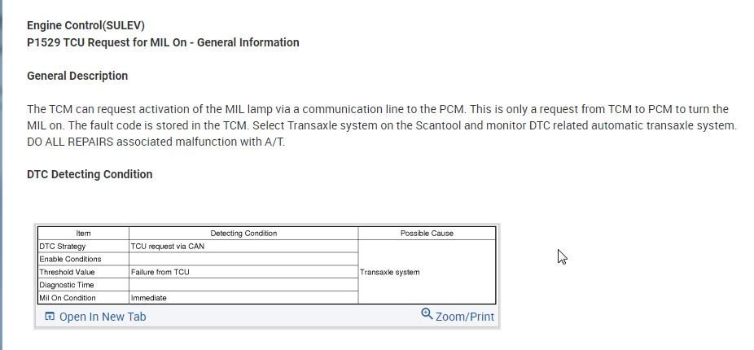Screen dimensions: 754x350
Task: Click the 'DTC Detecting Condition' heading
Action: point(90,174)
